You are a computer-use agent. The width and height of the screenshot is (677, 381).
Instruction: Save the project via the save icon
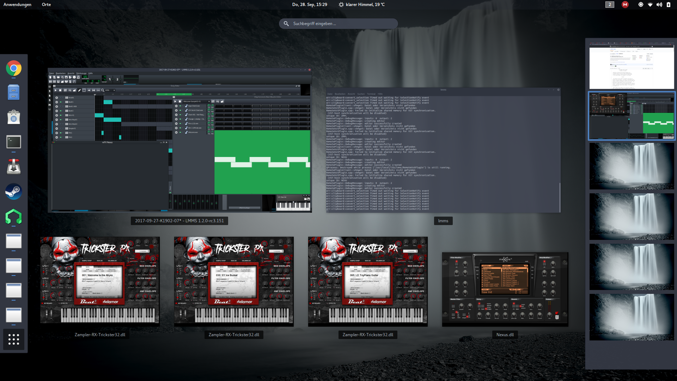66,77
